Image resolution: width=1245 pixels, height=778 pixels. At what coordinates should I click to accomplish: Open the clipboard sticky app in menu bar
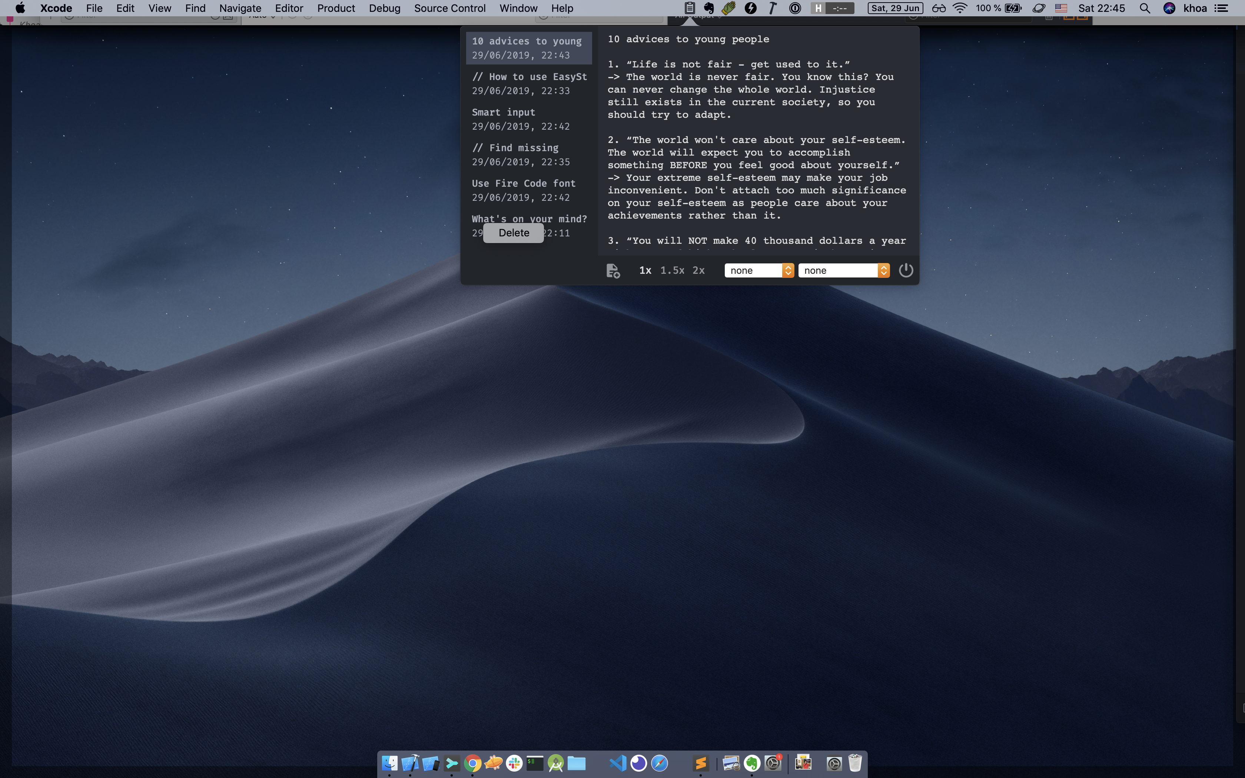[690, 8]
